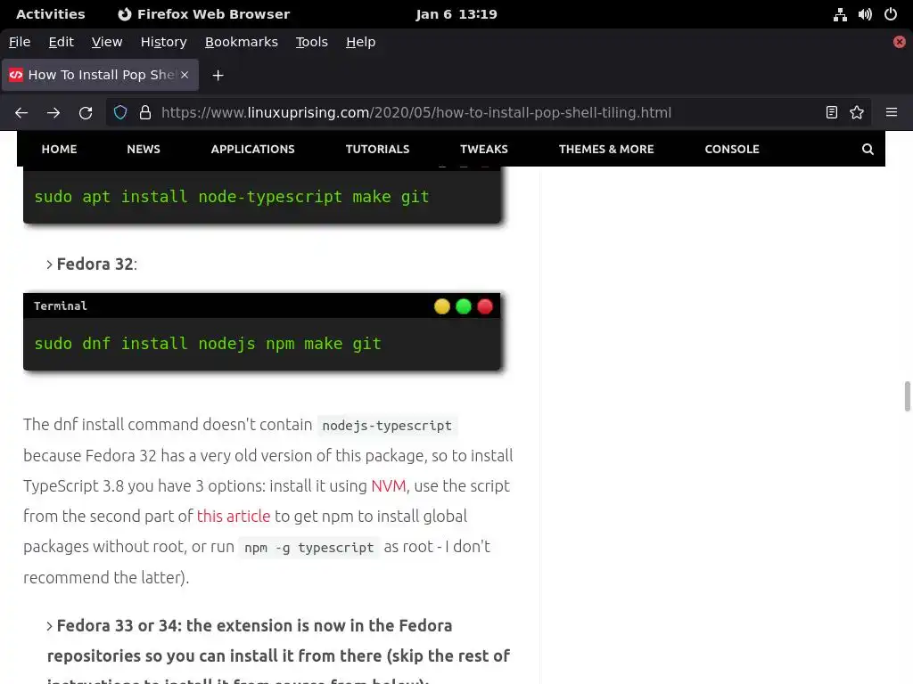The width and height of the screenshot is (913, 684).
Task: Follow the 'this article' link
Action: [234, 517]
